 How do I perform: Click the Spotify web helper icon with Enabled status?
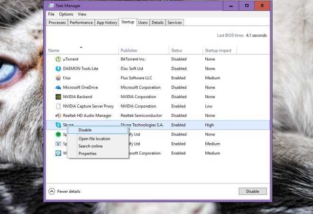(x=58, y=144)
